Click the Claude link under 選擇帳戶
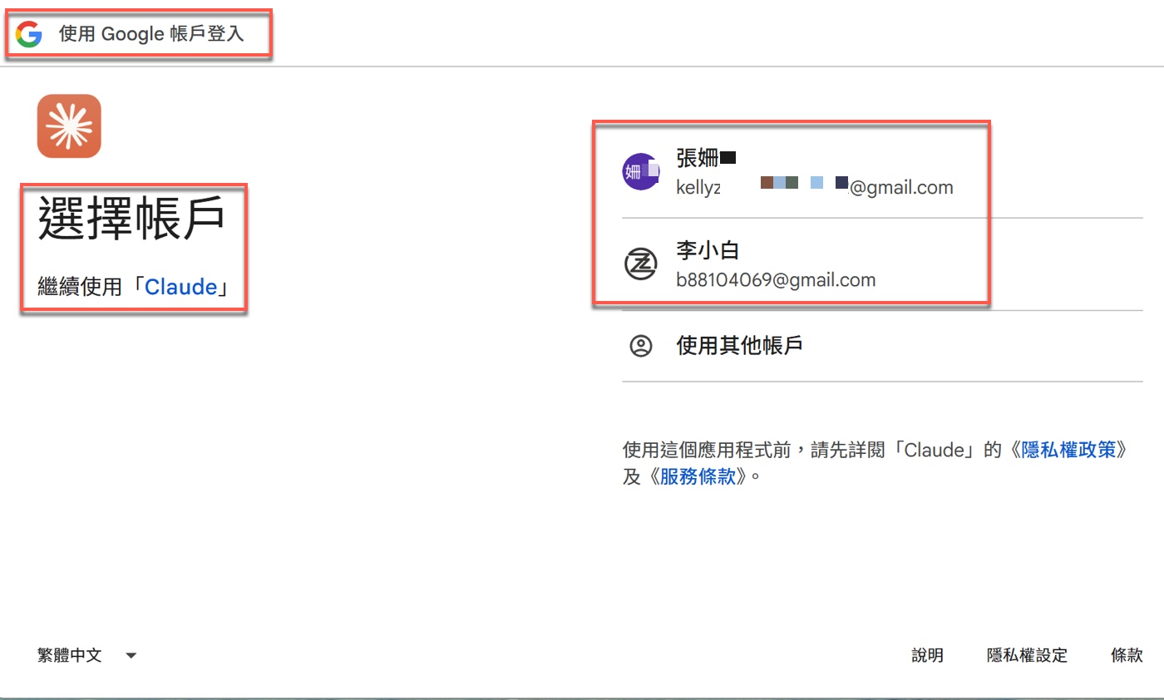 [182, 286]
